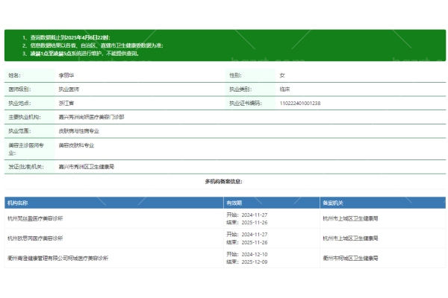Click end date 2025-11-26 in first row
The width and height of the screenshot is (448, 298).
255,223
